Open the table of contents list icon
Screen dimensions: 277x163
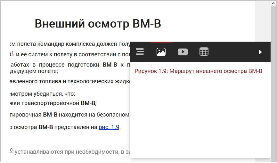140,52
